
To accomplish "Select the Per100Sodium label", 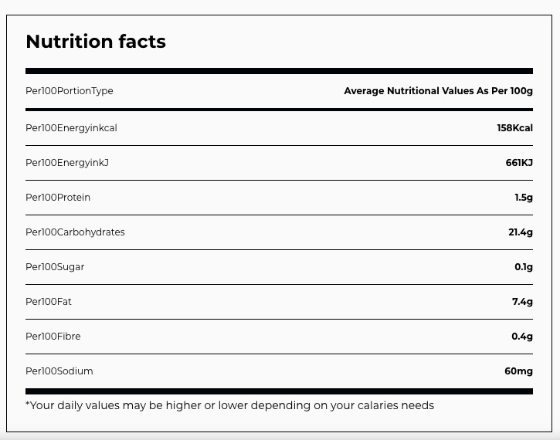I will pyautogui.click(x=59, y=371).
